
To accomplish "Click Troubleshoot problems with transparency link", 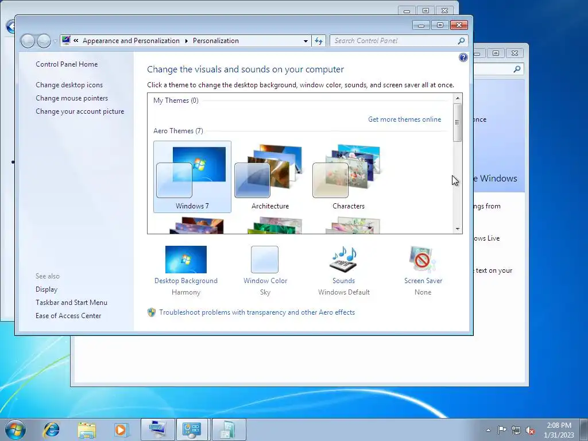I will 257,312.
